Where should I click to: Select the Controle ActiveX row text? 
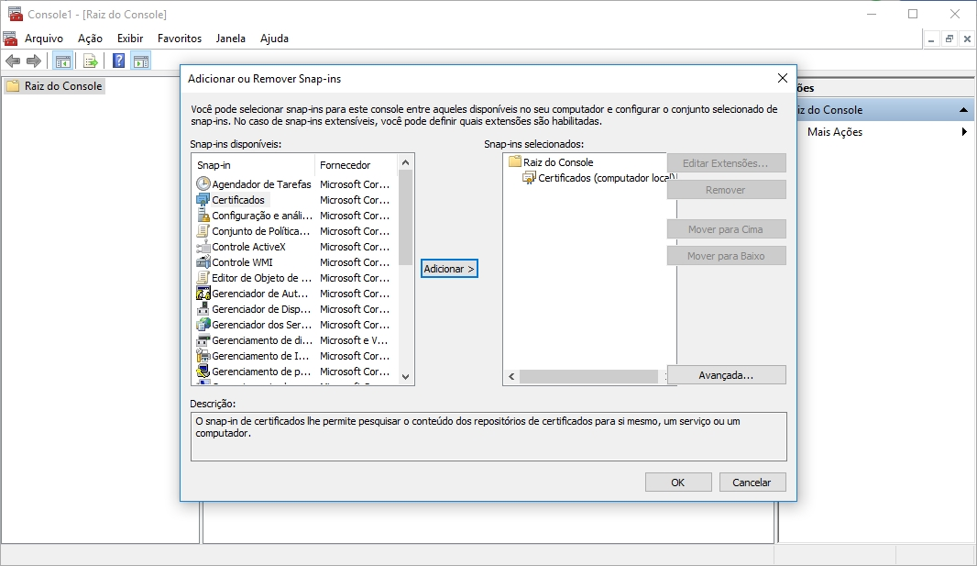(248, 247)
